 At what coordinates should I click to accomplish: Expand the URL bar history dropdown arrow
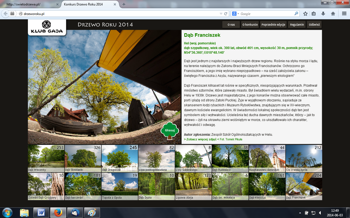tap(221, 14)
